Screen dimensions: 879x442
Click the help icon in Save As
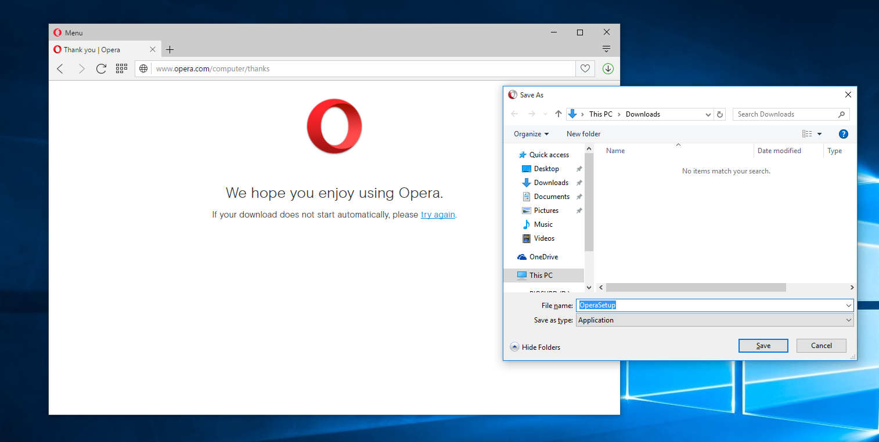click(x=844, y=134)
